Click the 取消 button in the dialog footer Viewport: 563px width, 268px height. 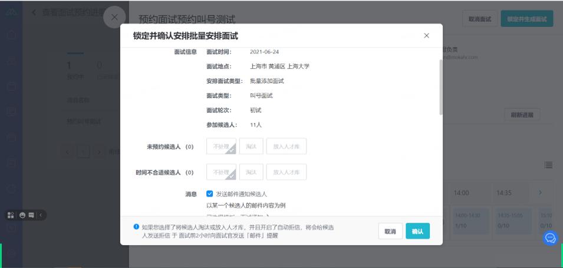coord(390,231)
